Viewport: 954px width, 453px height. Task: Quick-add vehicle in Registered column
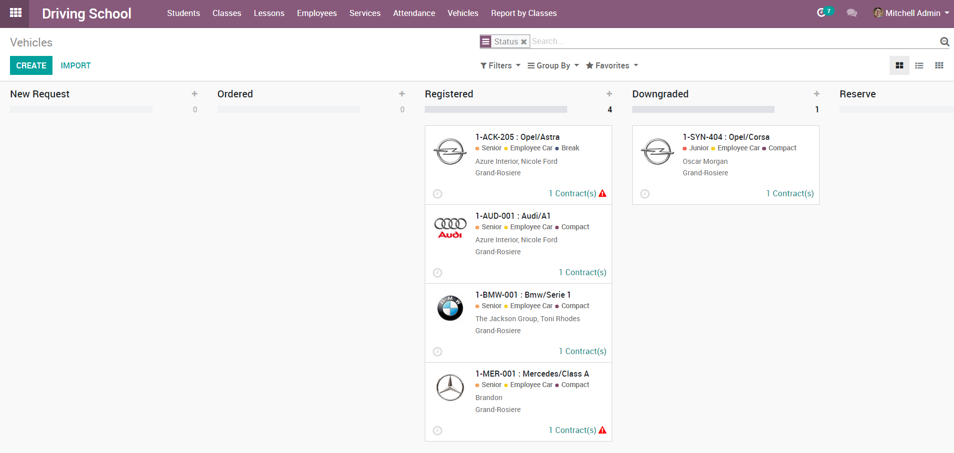[609, 94]
